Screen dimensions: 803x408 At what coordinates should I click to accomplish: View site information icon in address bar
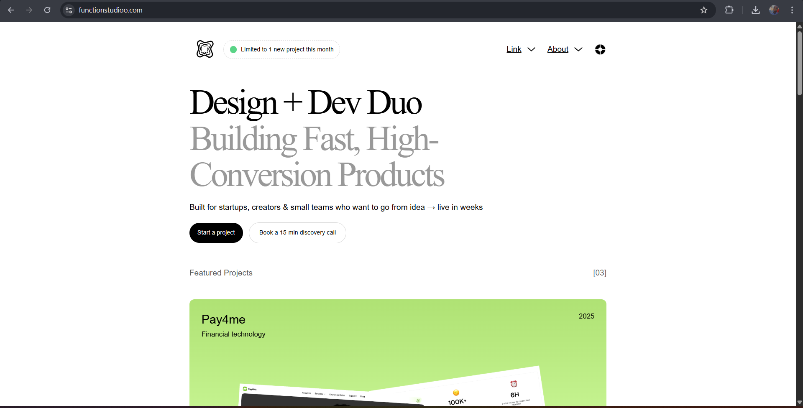tap(69, 10)
